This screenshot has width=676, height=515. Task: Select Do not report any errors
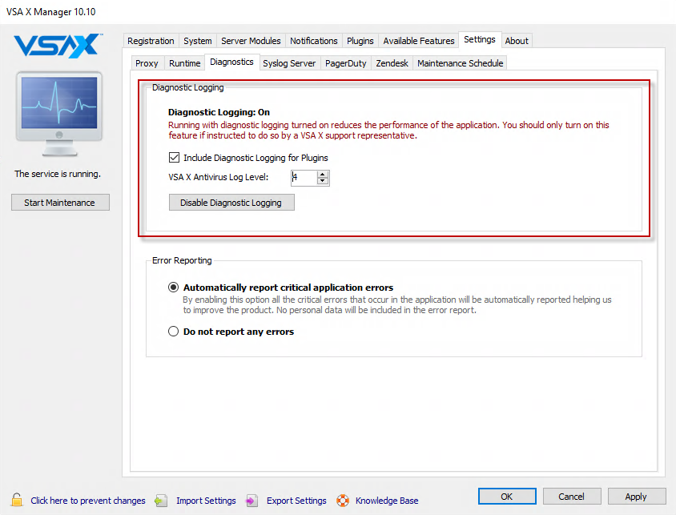pyautogui.click(x=173, y=332)
